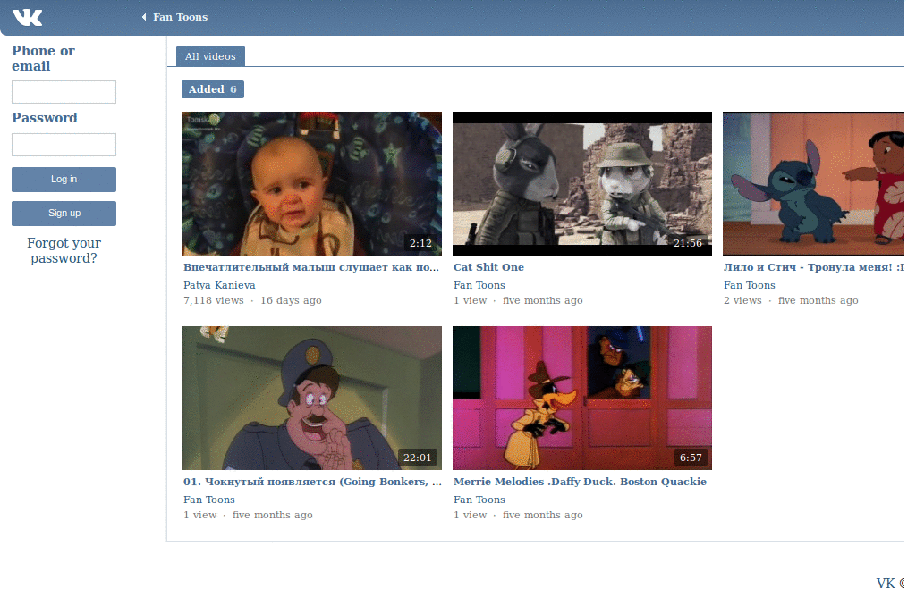Focus the Phone or email field

pos(64,92)
